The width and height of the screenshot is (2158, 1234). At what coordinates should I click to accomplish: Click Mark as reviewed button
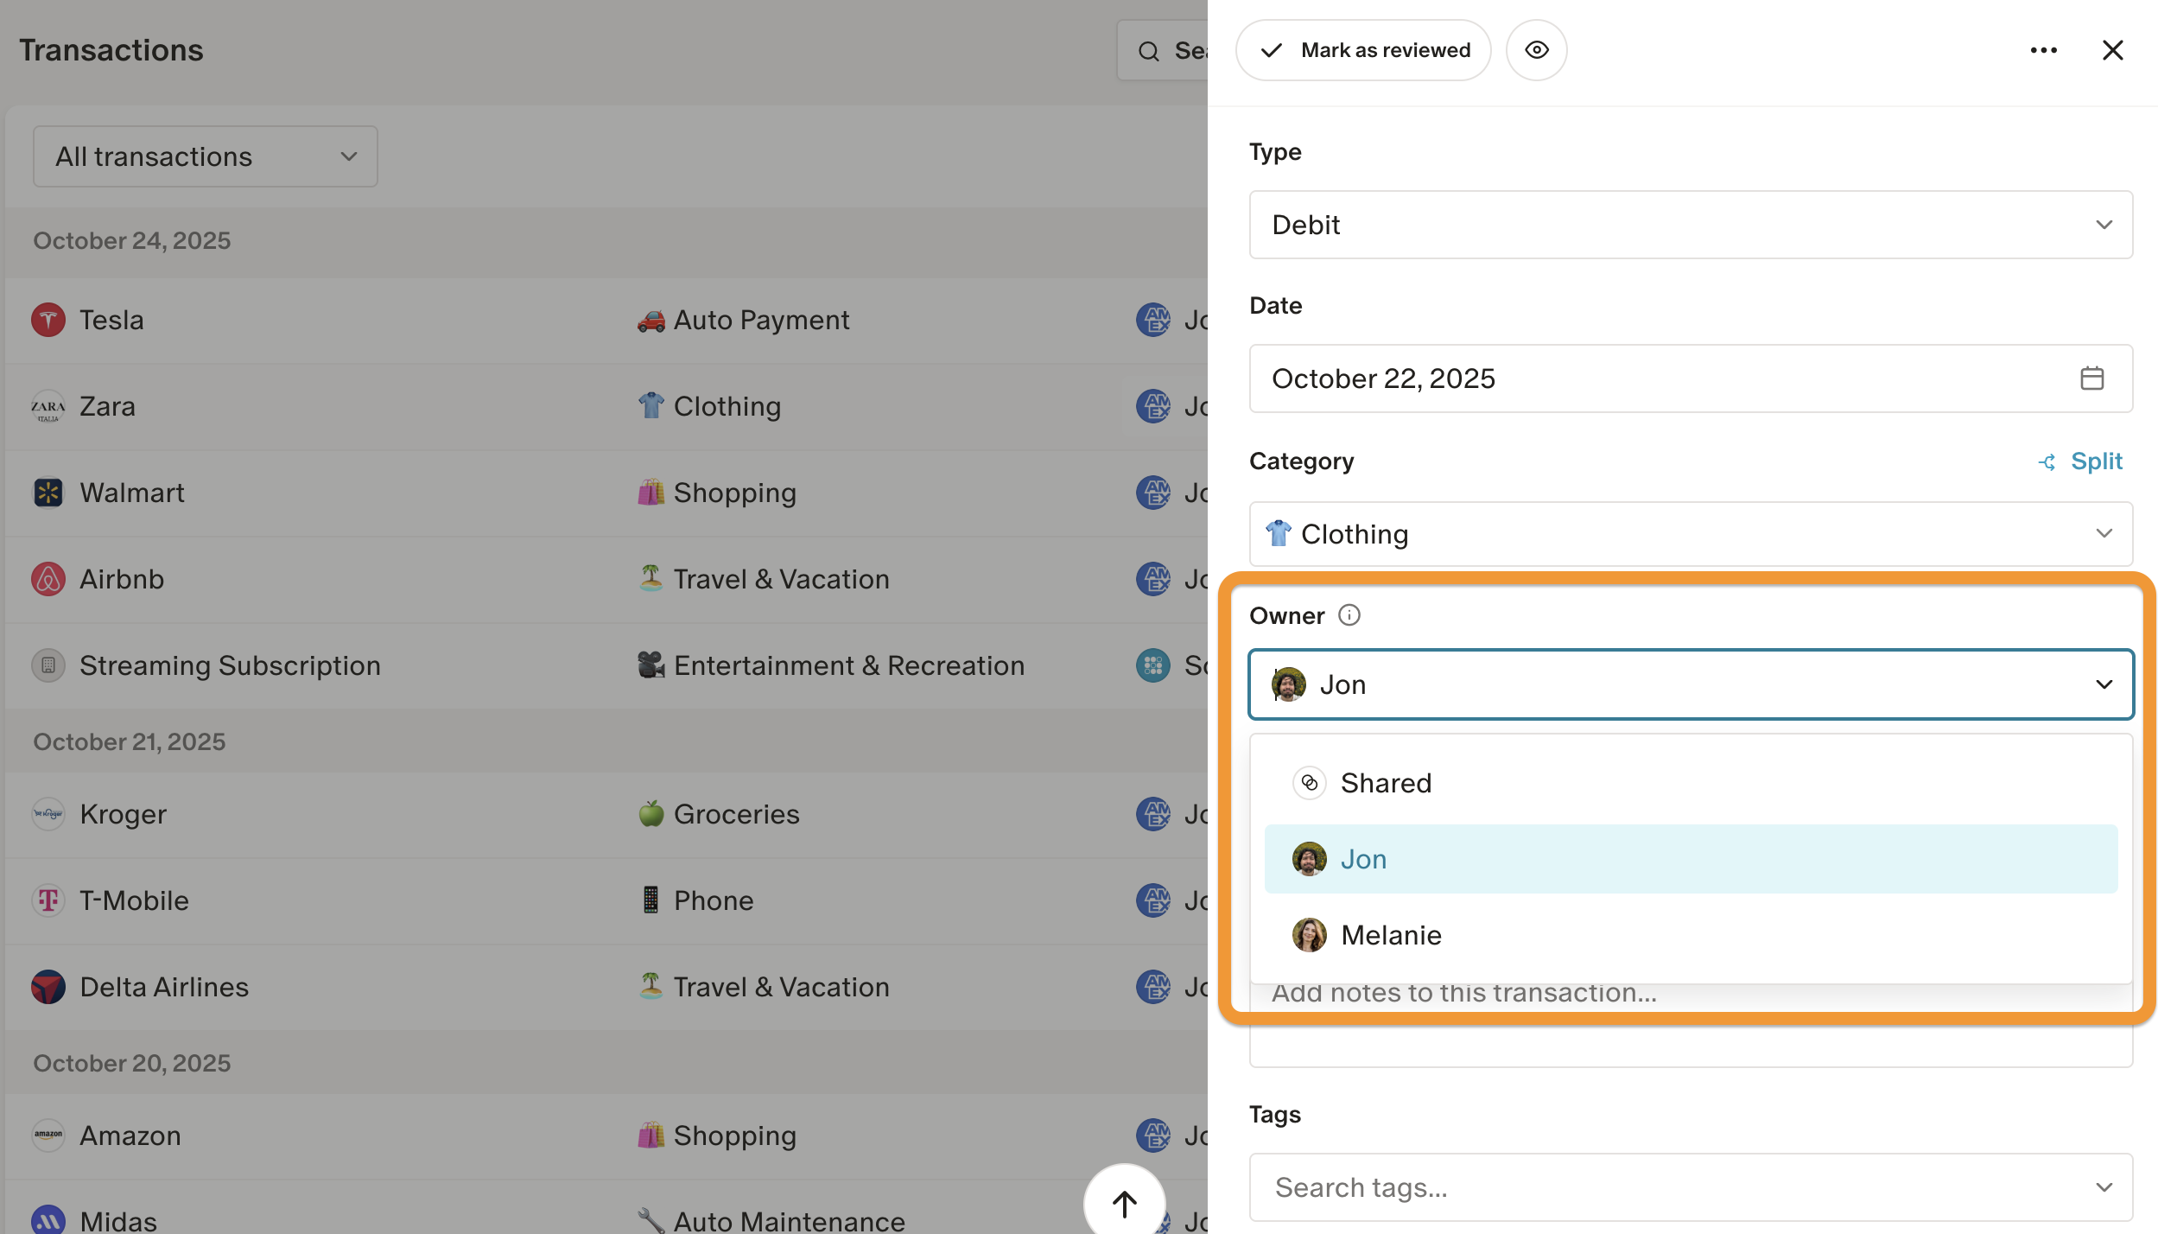pyautogui.click(x=1363, y=50)
